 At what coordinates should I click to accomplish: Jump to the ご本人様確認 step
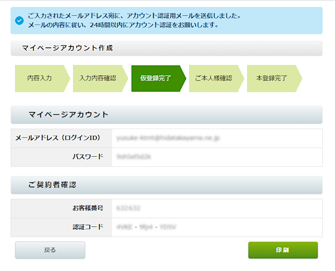click(x=213, y=79)
